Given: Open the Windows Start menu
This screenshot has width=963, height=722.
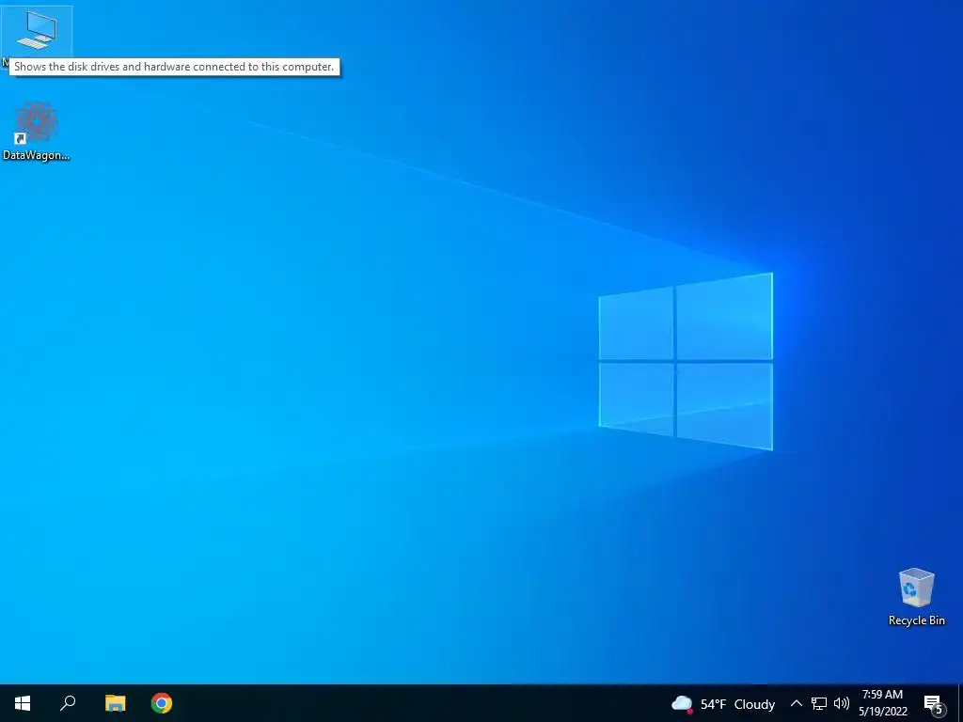Looking at the screenshot, I should click(23, 703).
